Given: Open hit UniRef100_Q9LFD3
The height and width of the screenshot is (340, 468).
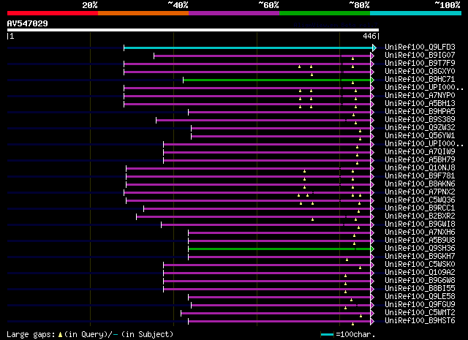Looking at the screenshot, I should coord(420,48).
